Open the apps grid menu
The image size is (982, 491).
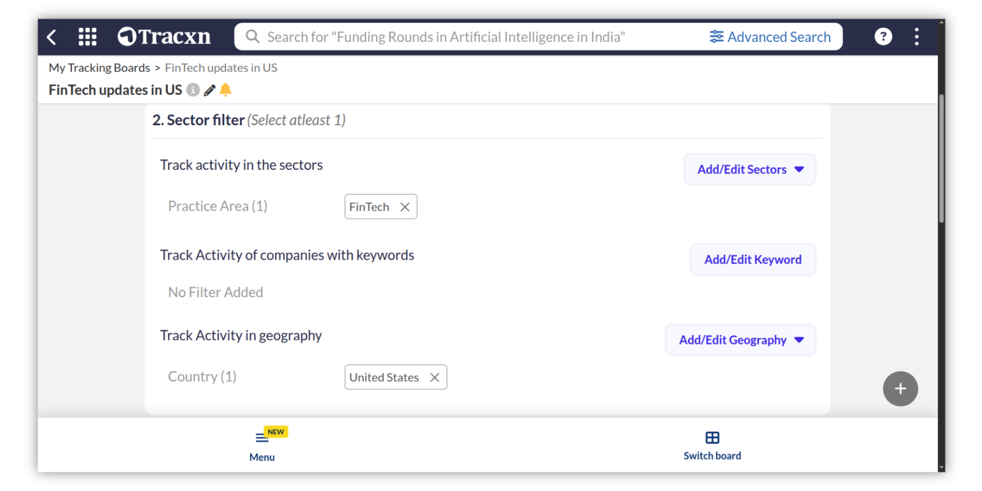[87, 37]
